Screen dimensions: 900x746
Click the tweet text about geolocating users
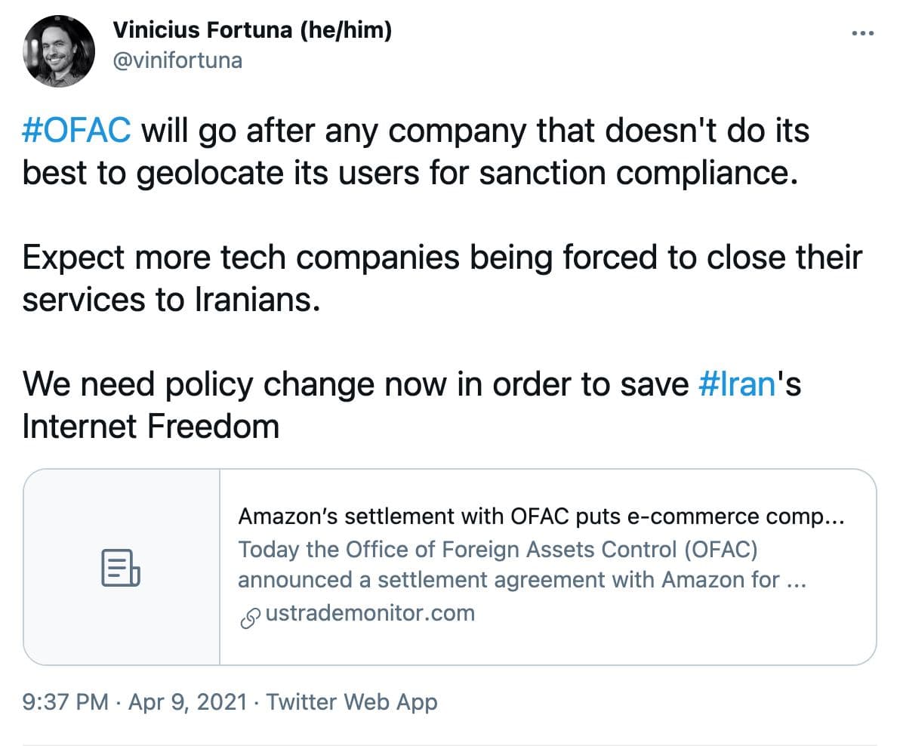point(415,152)
